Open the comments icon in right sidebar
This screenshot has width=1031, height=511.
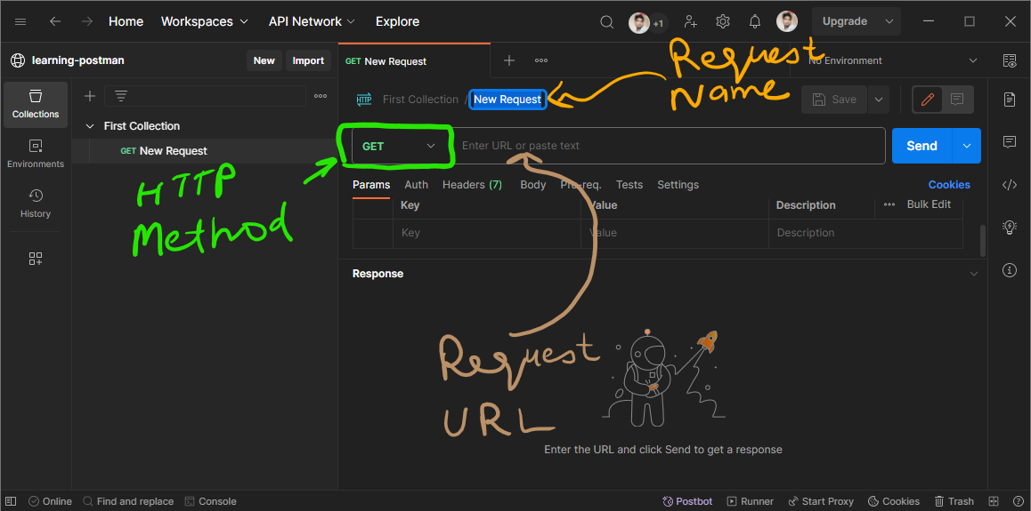[x=1010, y=141]
